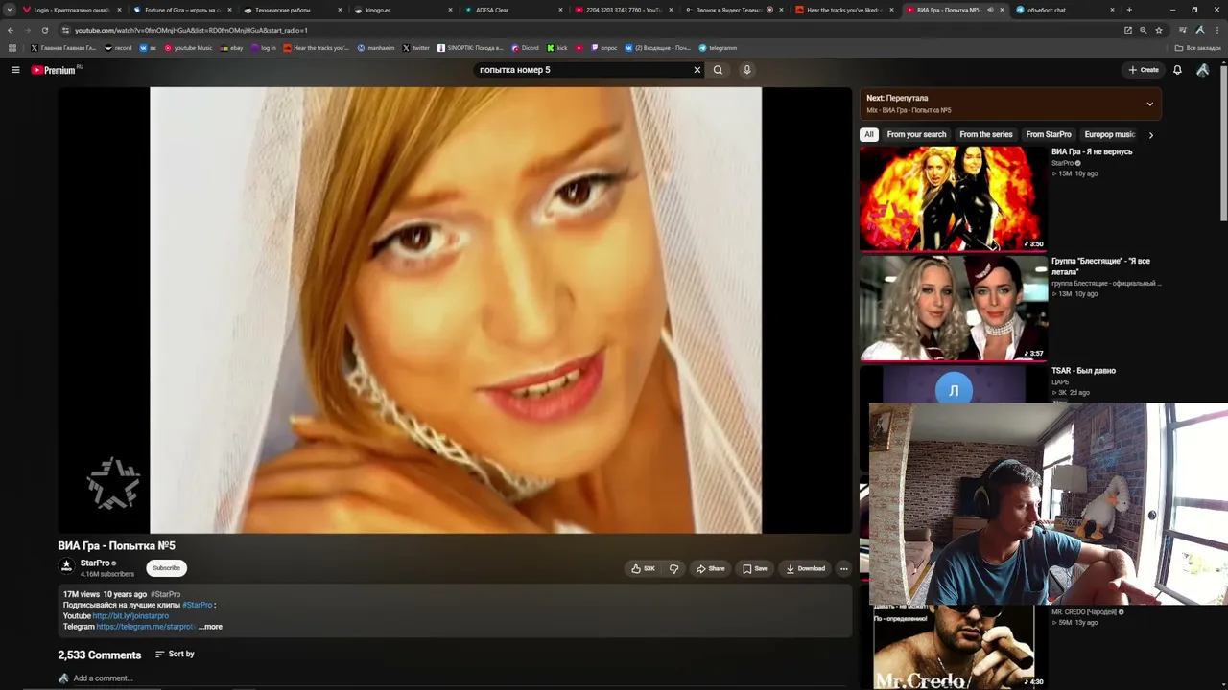
Task: Open in app icon in address bar
Action: point(1128,30)
